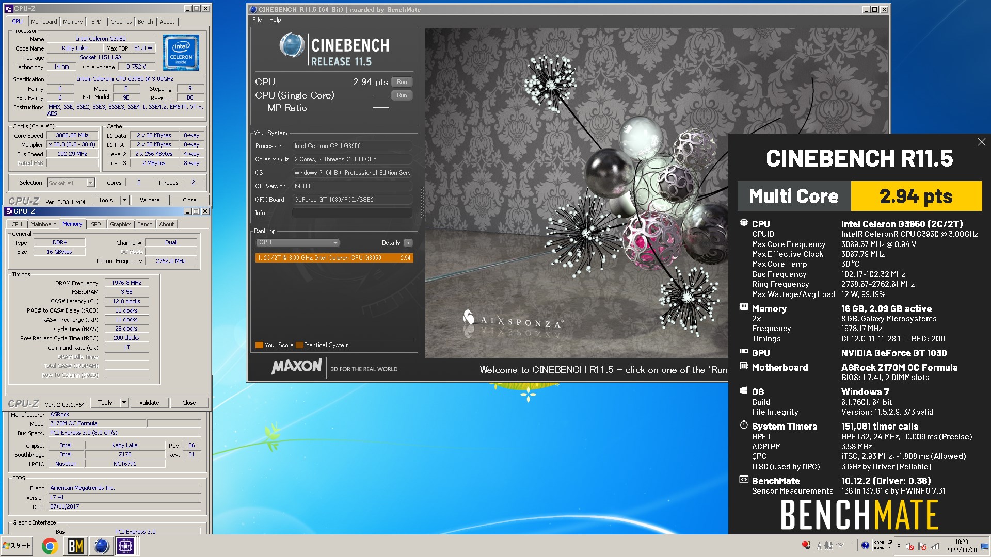
Task: Click the Memory icon in BenchMate panel
Action: click(x=744, y=307)
